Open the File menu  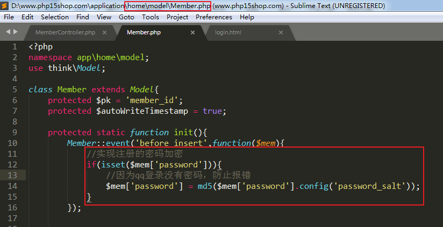(9, 17)
